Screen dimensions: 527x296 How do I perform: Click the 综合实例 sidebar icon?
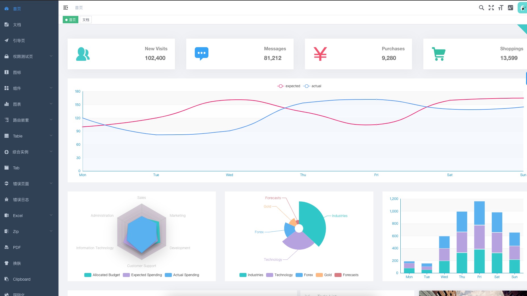(x=7, y=152)
